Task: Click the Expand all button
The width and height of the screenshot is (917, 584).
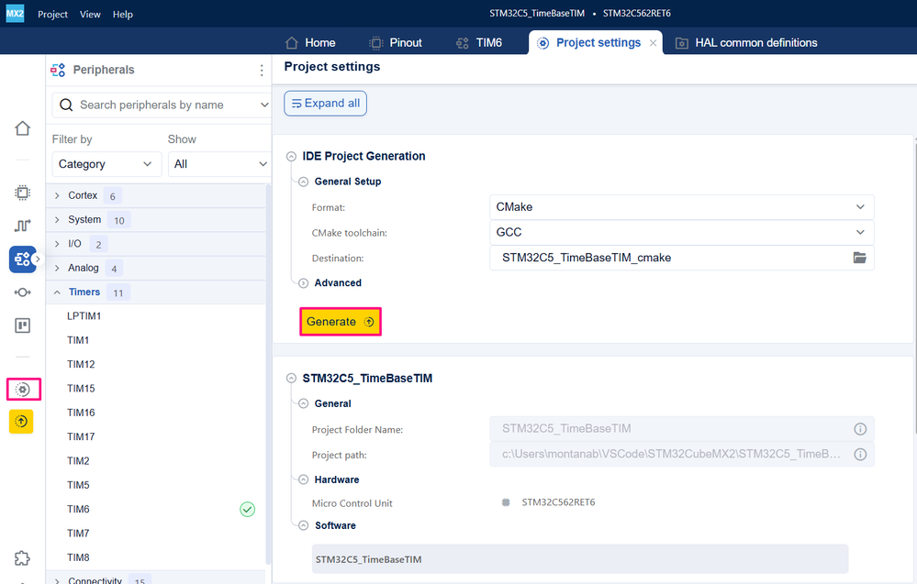Action: [325, 104]
